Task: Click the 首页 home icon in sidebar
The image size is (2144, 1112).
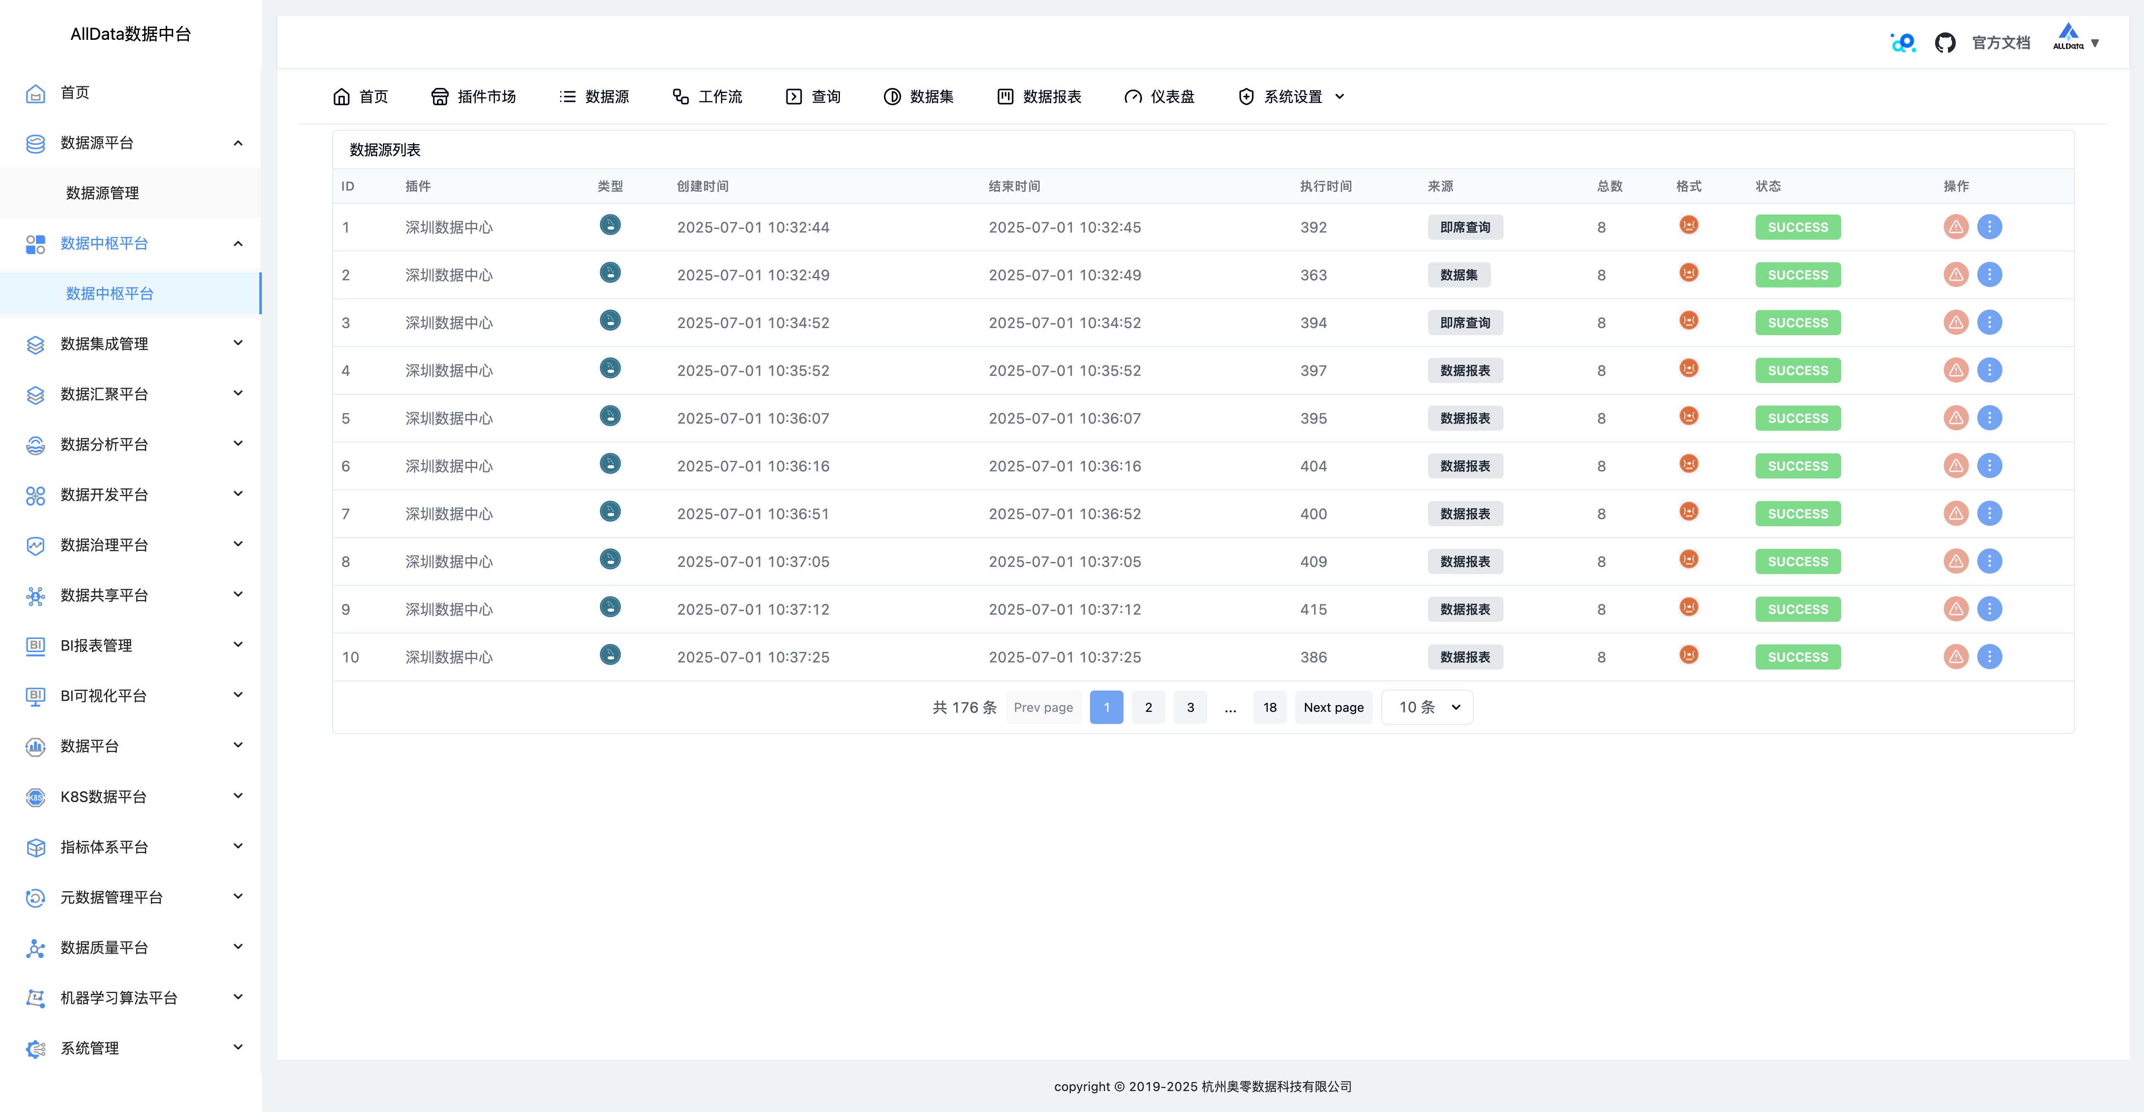Action: click(35, 93)
